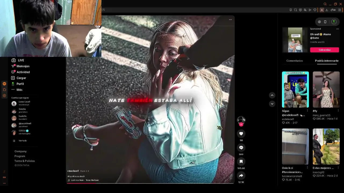Click the phone app icon in pill
The image size is (344, 193).
pos(325,22)
